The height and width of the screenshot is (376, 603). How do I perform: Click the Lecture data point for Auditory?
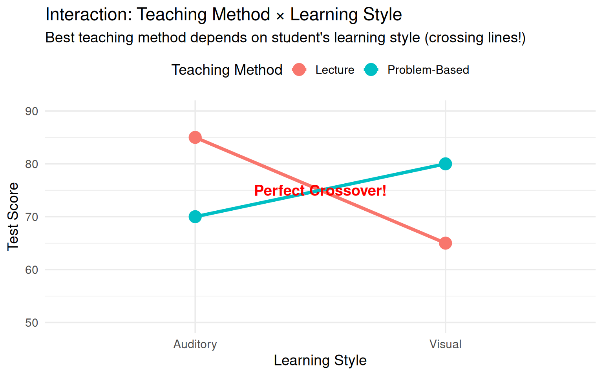click(x=195, y=137)
